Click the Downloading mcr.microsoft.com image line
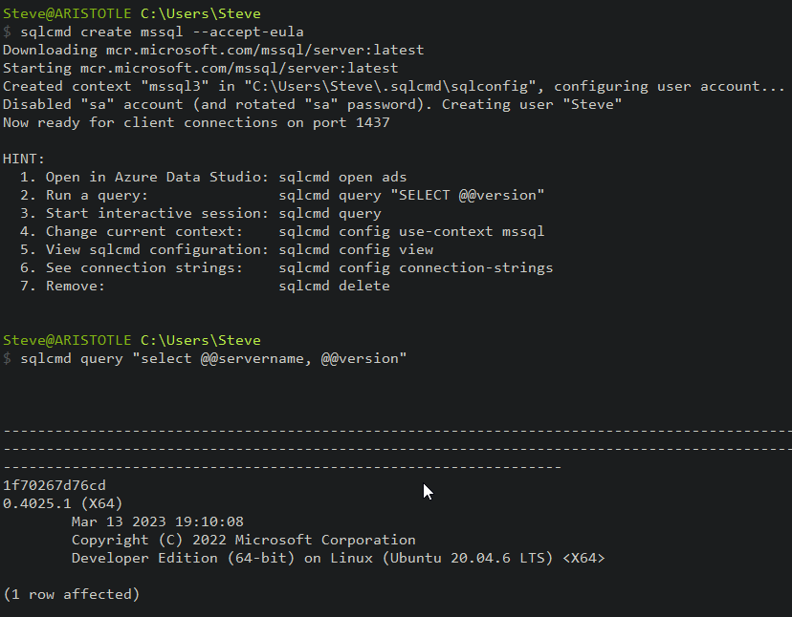792x617 pixels. (212, 50)
